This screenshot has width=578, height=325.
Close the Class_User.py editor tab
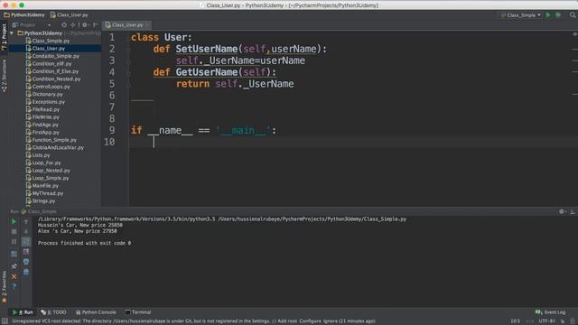[147, 25]
